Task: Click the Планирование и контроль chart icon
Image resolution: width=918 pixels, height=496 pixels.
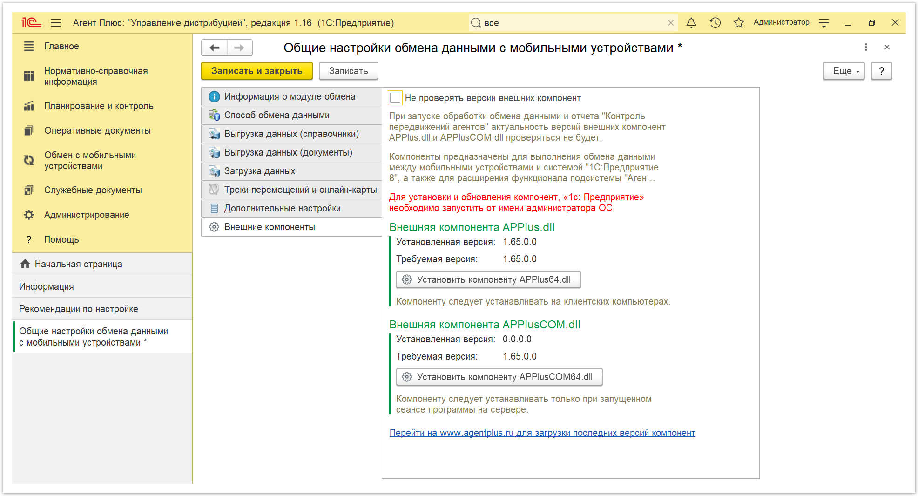Action: pos(29,106)
